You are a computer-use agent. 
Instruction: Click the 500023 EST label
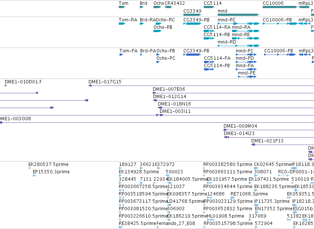point(175,172)
